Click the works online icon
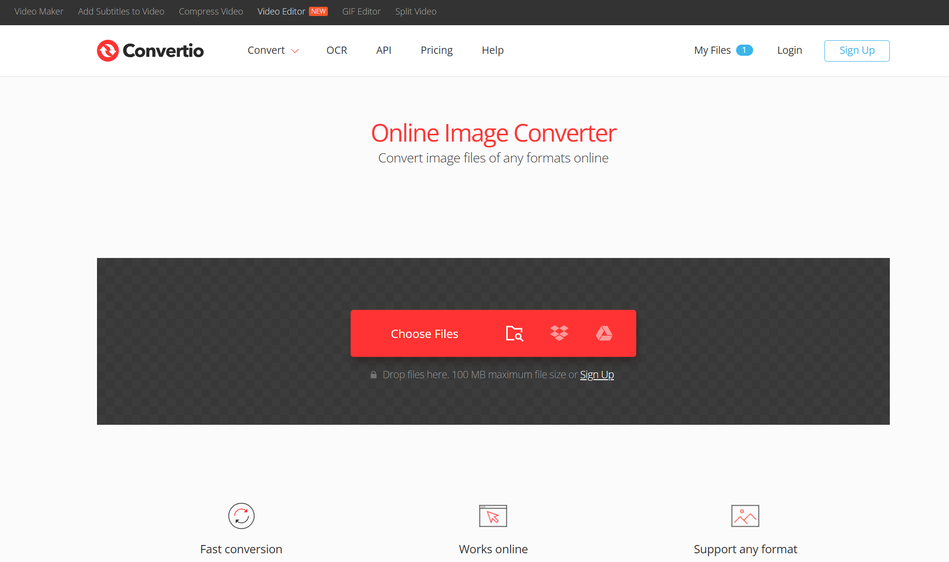 pos(492,516)
